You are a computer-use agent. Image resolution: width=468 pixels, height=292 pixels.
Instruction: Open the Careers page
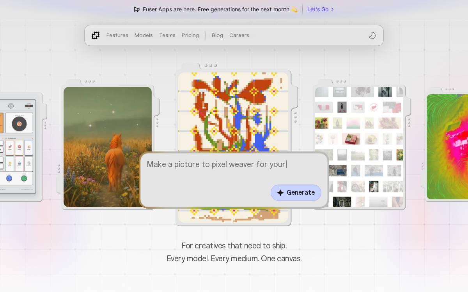[239, 35]
